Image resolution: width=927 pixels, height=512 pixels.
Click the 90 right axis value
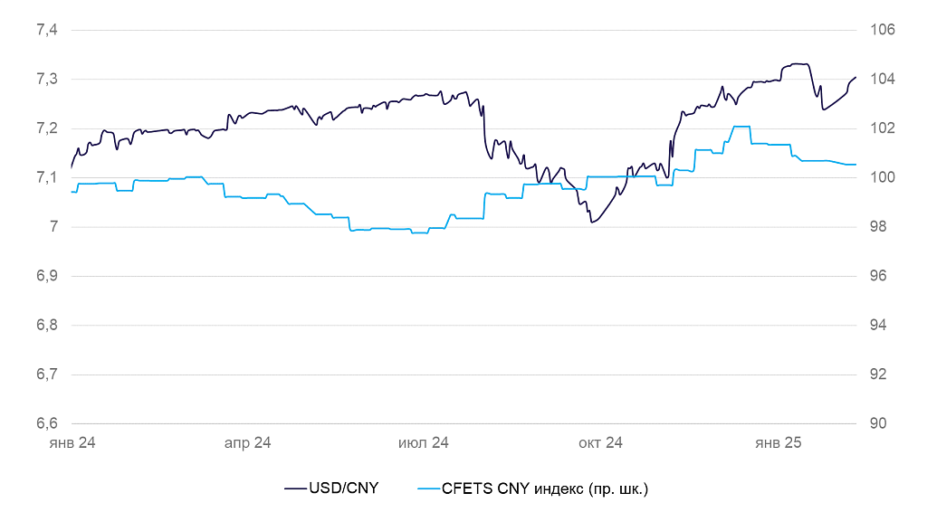(x=878, y=423)
